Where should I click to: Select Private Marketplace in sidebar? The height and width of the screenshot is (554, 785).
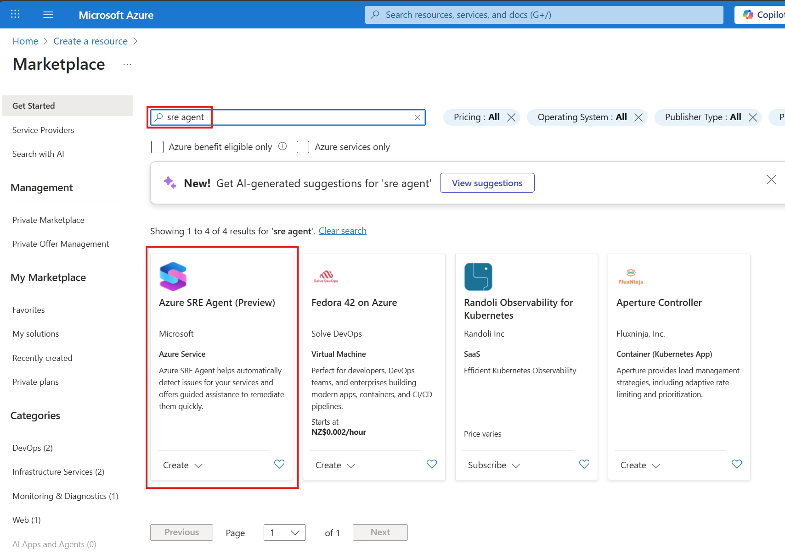(x=48, y=220)
